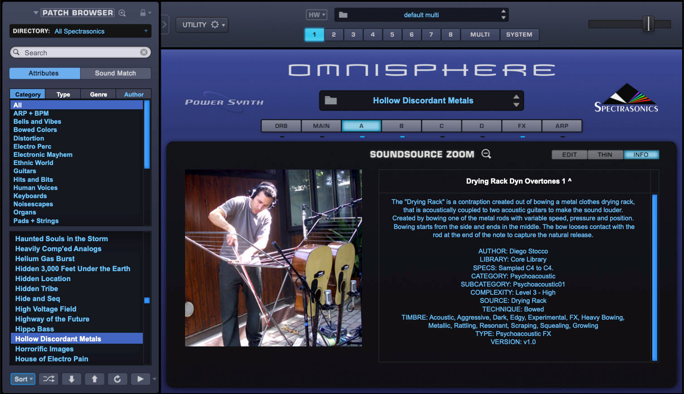Image resolution: width=684 pixels, height=394 pixels.
Task: Step to next patch with down arrow
Action: [x=72, y=379]
